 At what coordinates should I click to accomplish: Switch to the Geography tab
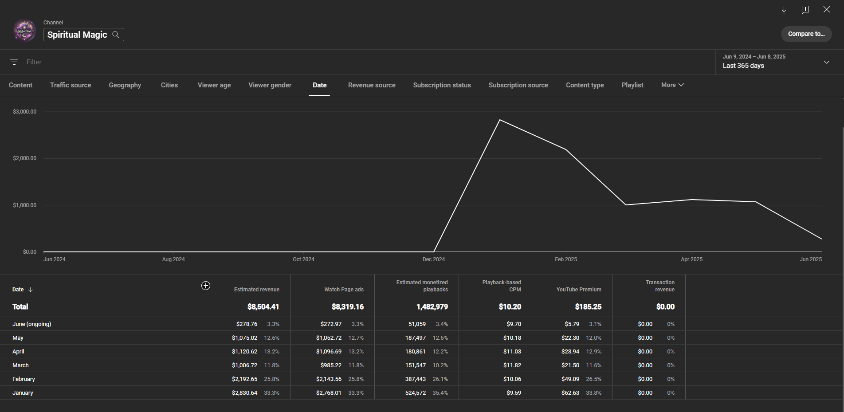tap(125, 85)
